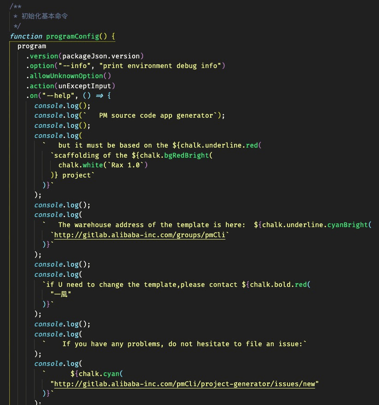Open the gitlab groups/pmCli URL link
This screenshot has height=405, width=379.
pos(140,235)
